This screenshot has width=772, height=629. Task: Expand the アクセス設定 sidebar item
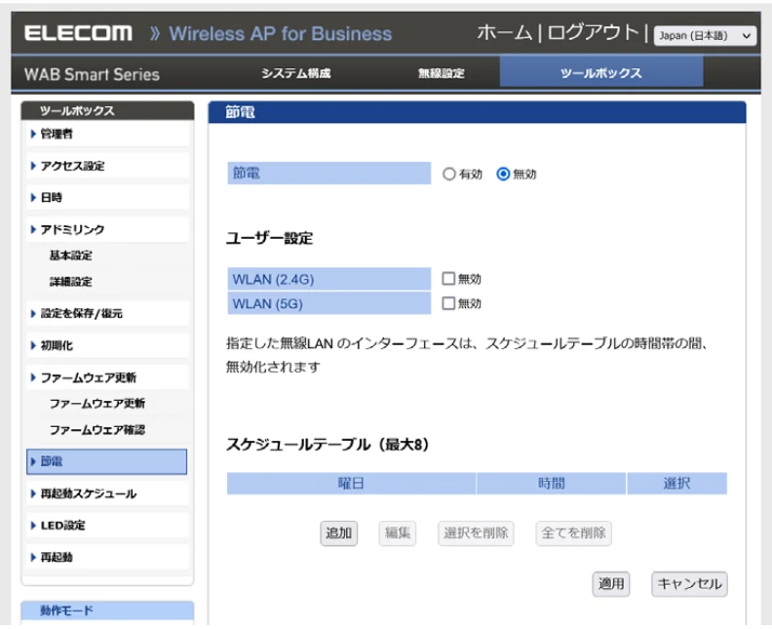107,166
